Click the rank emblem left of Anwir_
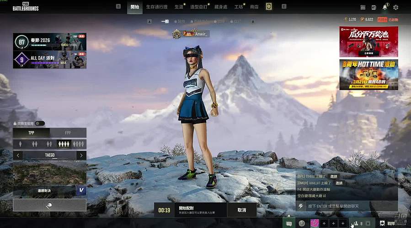 [176, 34]
